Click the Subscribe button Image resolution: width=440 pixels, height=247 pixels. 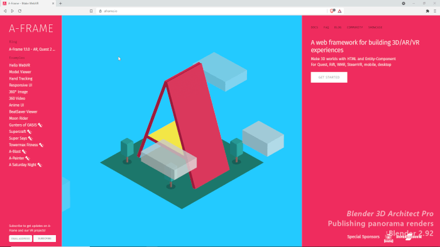pos(45,238)
